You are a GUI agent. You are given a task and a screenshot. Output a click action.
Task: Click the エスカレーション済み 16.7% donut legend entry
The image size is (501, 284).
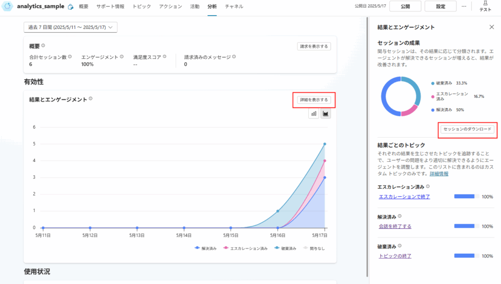[457, 96]
